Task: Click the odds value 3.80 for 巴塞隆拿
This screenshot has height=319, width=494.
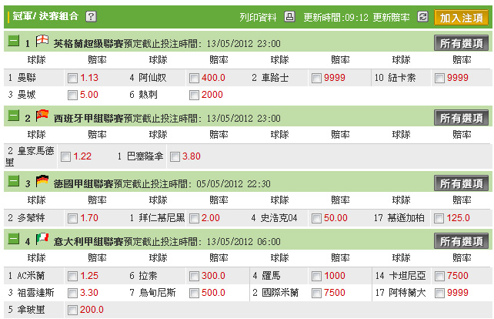Action: (x=192, y=156)
